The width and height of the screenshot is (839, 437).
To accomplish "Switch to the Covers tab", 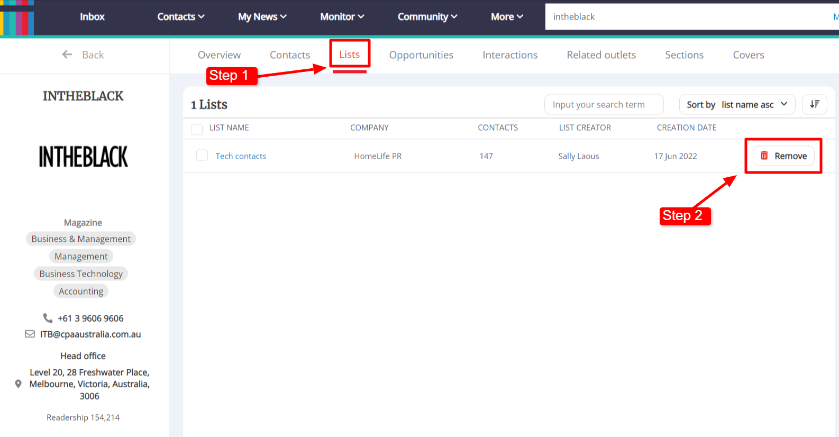I will (749, 55).
